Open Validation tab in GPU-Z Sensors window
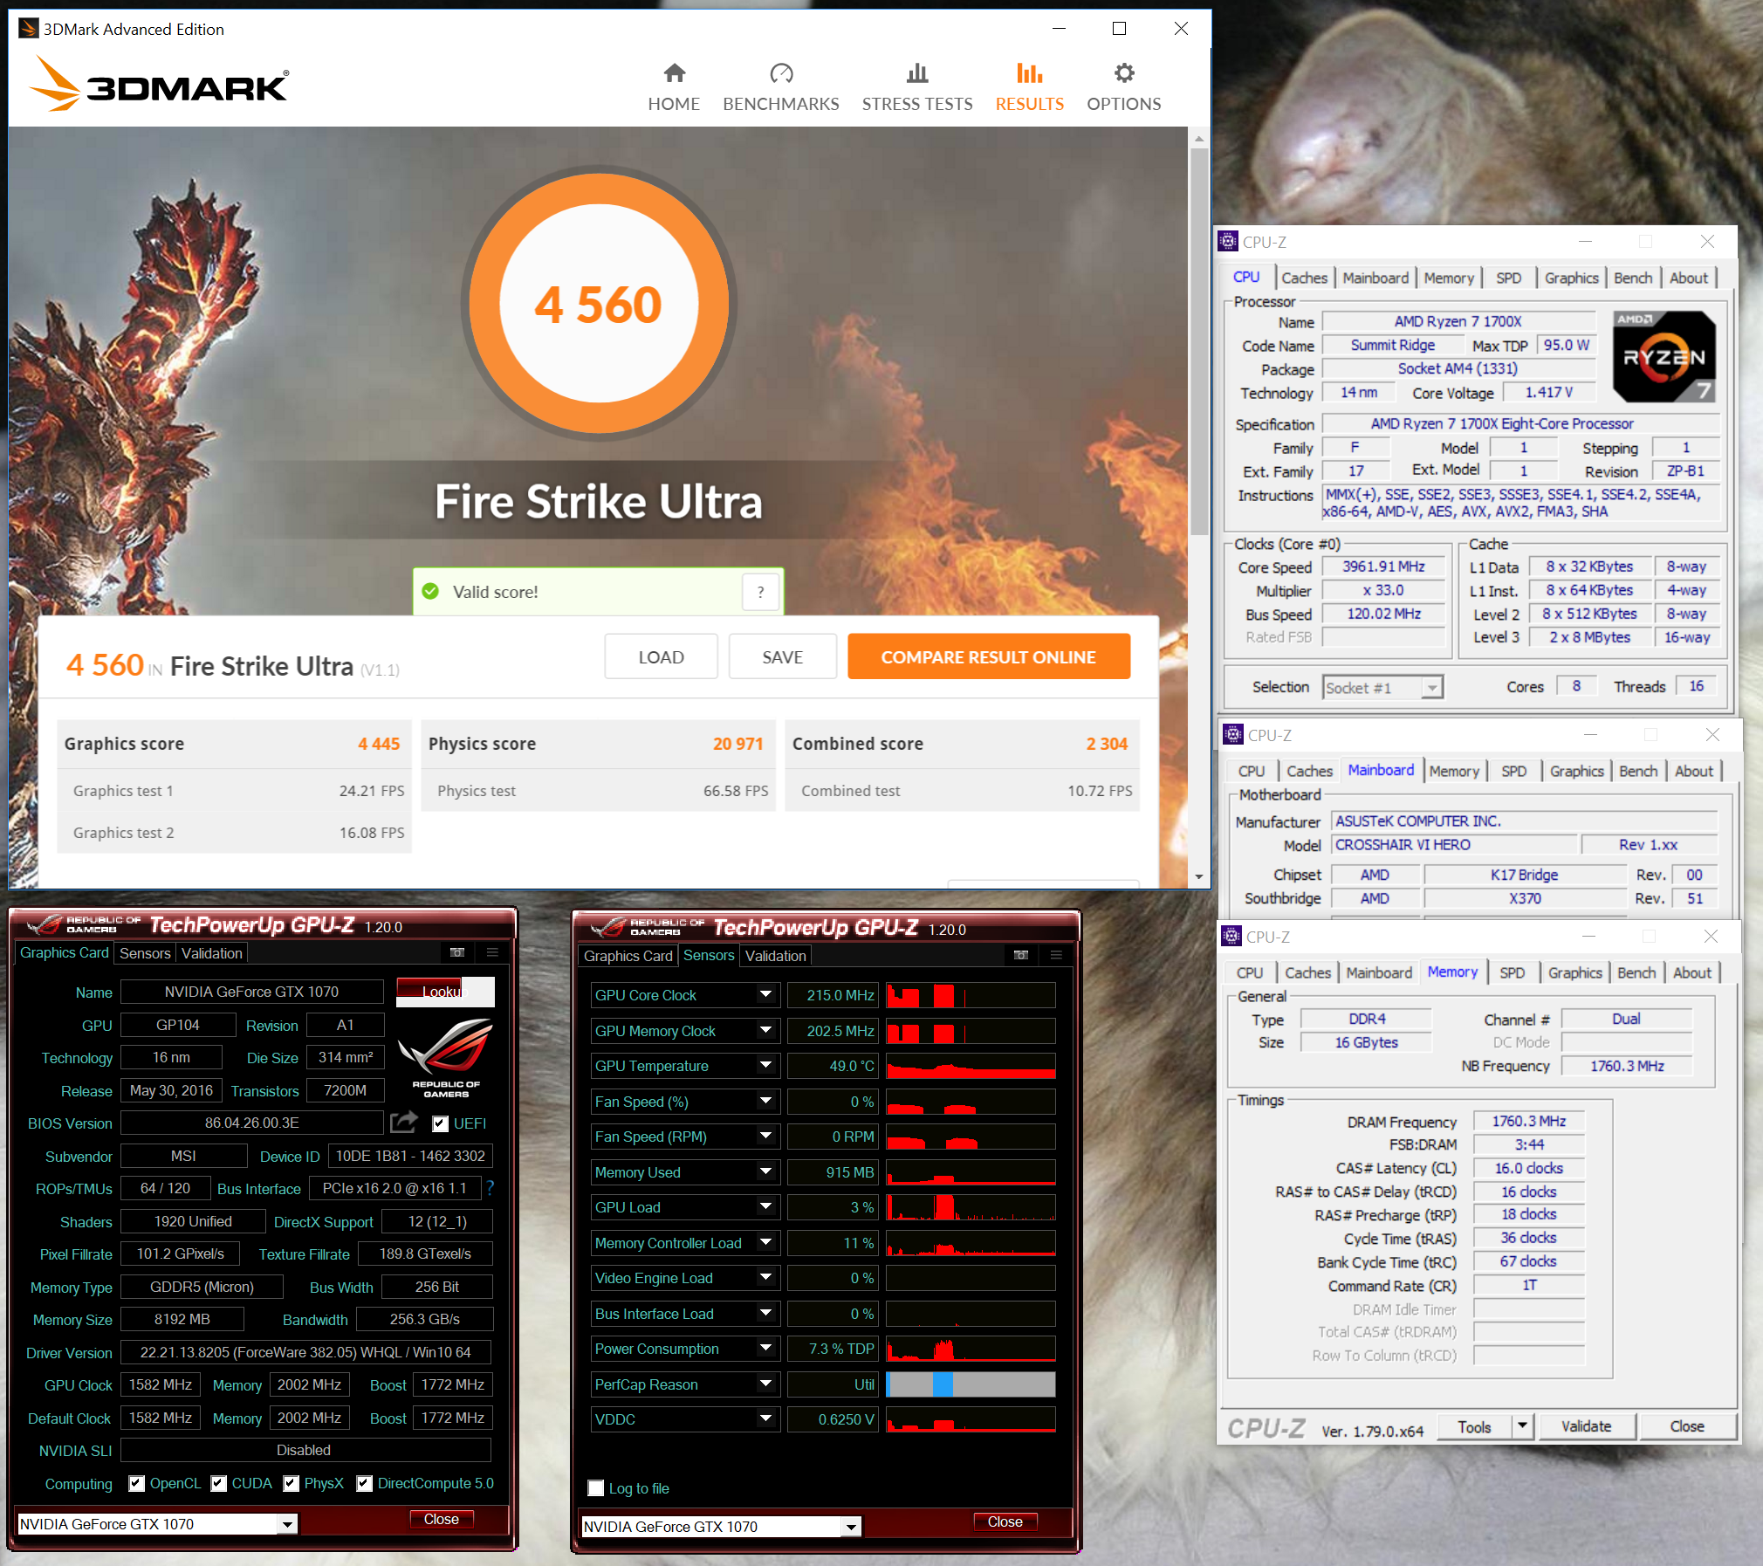 [776, 956]
